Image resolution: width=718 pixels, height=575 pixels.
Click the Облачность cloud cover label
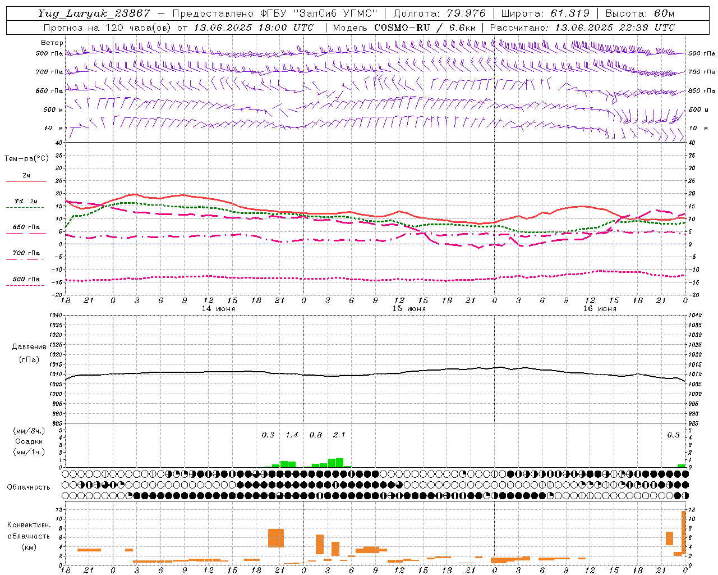[x=28, y=487]
